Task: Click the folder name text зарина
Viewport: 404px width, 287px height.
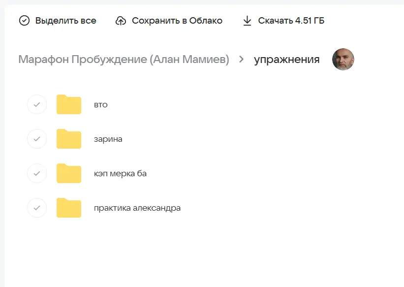Action: click(x=106, y=139)
